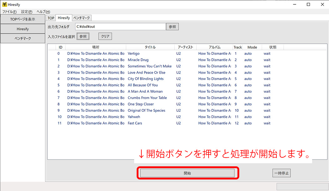Click the Hiresify app icon in title bar

[x=4, y=4]
